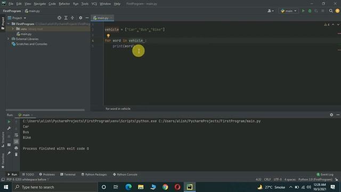Go to next highlighted error arrow
This screenshot has width=341, height=192.
tap(338, 25)
